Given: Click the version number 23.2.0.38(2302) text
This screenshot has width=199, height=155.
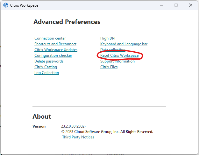Looking at the screenshot, I should pos(73,126).
